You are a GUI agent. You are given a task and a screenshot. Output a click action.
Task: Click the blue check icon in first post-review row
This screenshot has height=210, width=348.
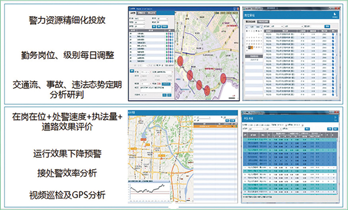point(333,34)
